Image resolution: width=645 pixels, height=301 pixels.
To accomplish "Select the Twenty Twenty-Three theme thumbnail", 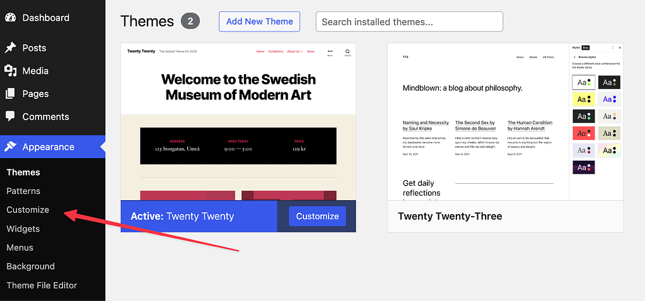I will click(478, 121).
